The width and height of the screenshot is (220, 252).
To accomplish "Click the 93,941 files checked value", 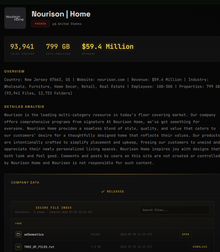I will (x=22, y=47).
